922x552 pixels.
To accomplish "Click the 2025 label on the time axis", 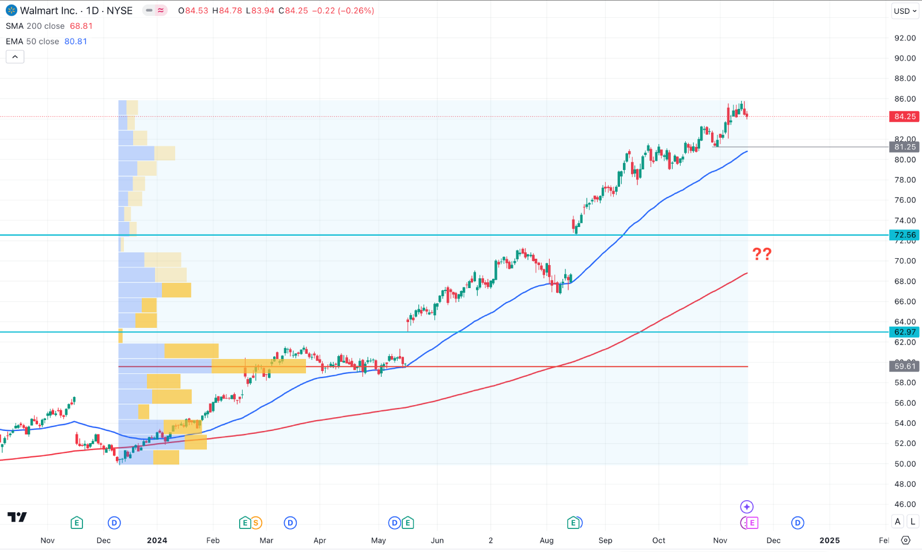I will [x=830, y=540].
